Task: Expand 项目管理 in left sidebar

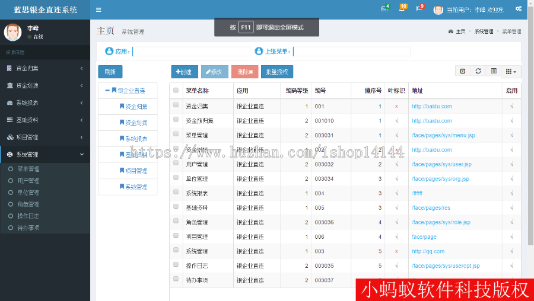Action: (45, 137)
